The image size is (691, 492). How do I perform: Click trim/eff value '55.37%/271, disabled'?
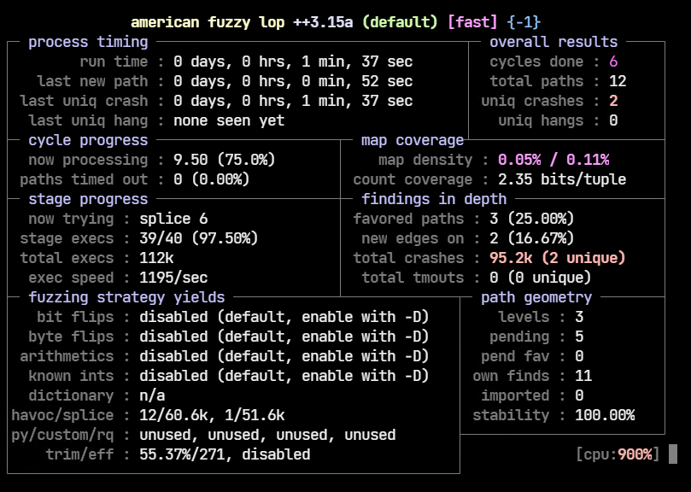coord(225,454)
